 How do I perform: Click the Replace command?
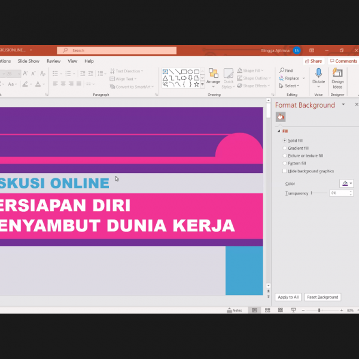click(x=289, y=78)
